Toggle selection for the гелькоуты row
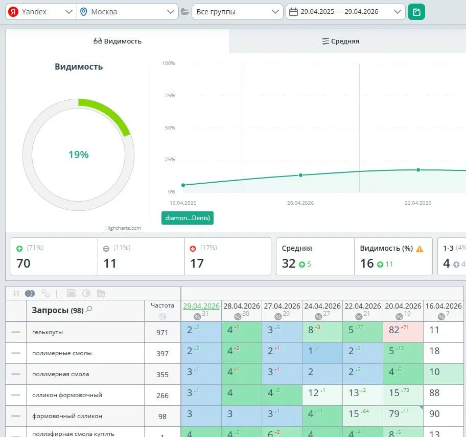This screenshot has width=466, height=437. [x=16, y=332]
